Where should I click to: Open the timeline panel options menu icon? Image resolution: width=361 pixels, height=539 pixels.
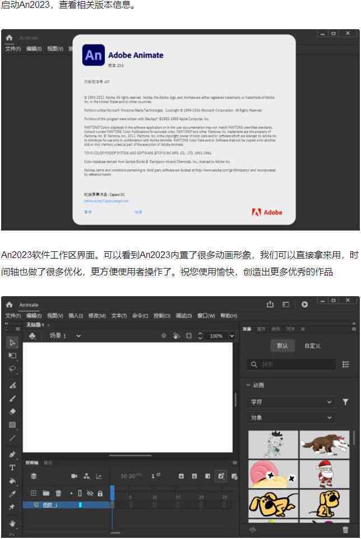click(x=235, y=463)
